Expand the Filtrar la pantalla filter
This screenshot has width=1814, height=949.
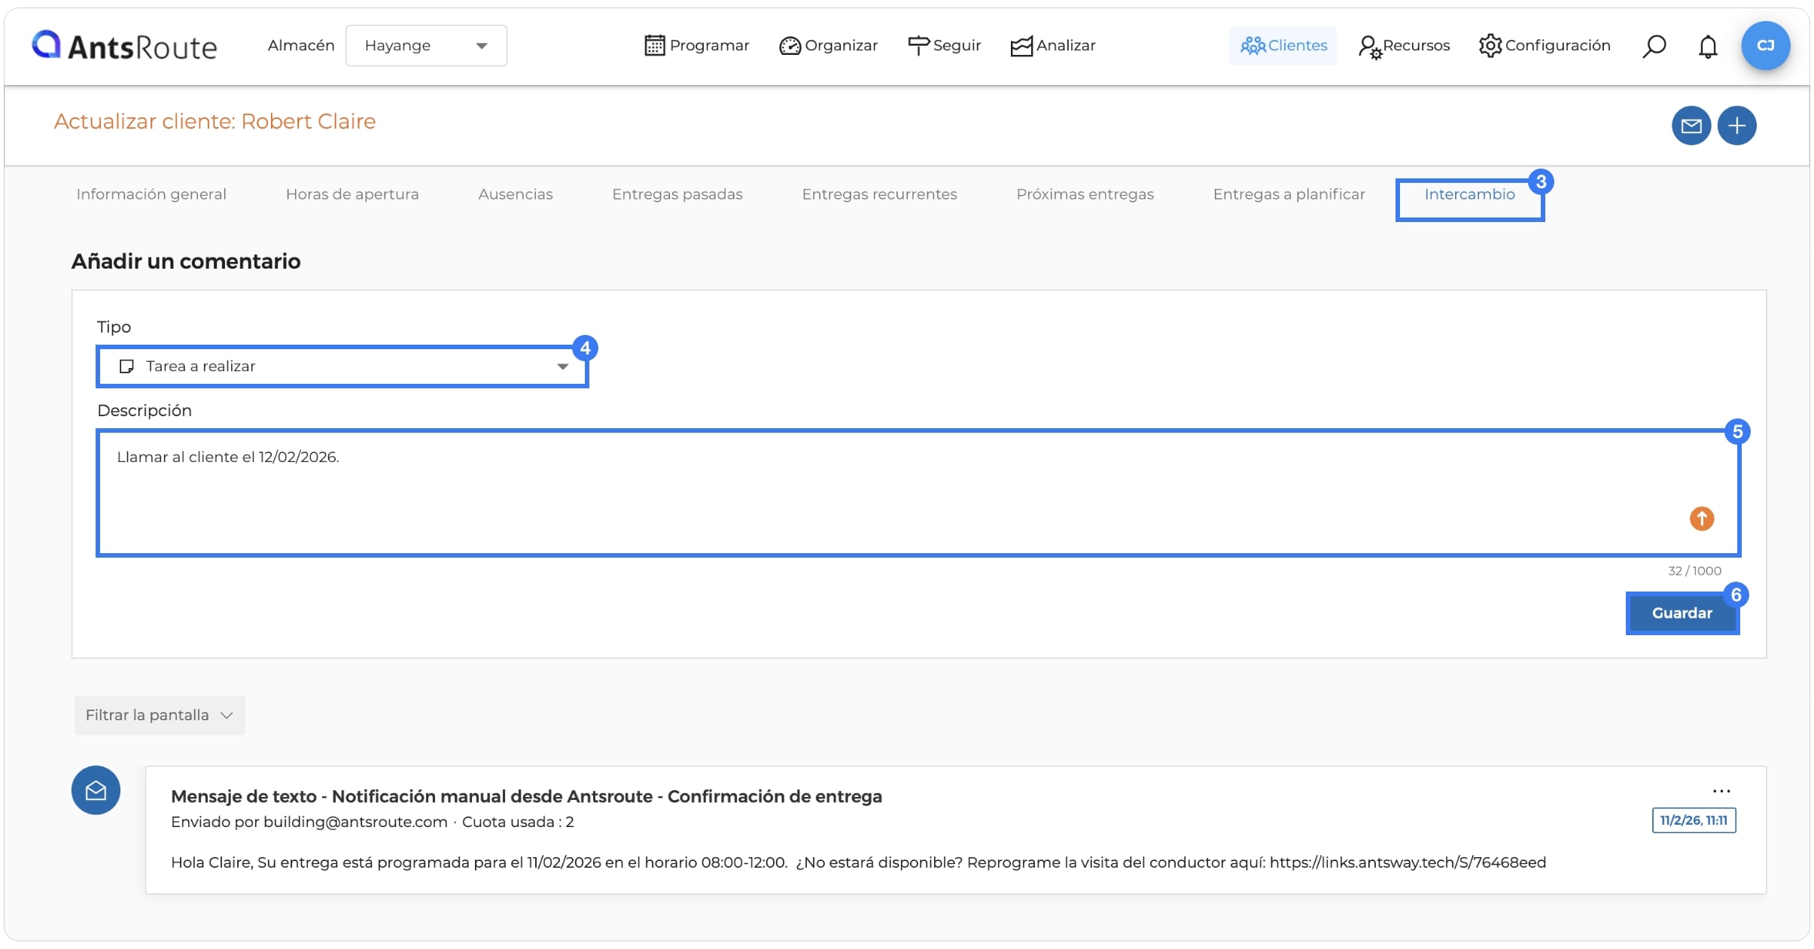point(160,715)
